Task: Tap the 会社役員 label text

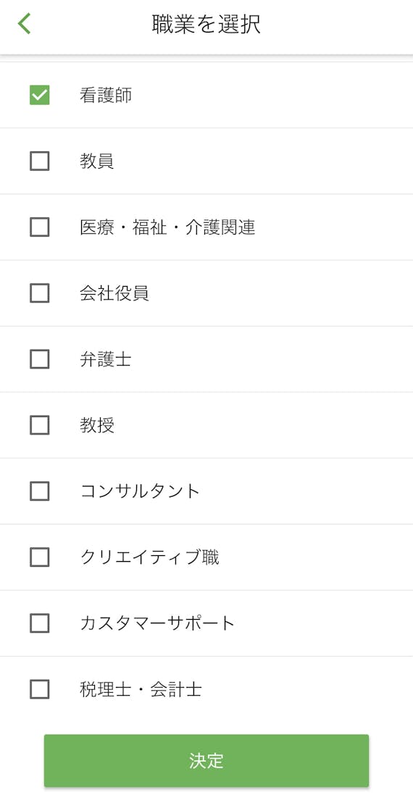Action: [114, 293]
